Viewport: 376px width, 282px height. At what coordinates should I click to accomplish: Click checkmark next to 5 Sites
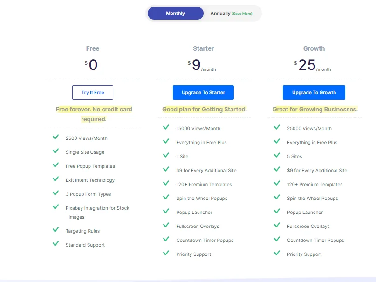(277, 156)
